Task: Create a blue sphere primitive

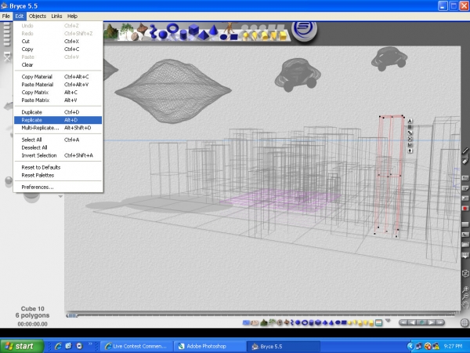Action: pos(163,35)
